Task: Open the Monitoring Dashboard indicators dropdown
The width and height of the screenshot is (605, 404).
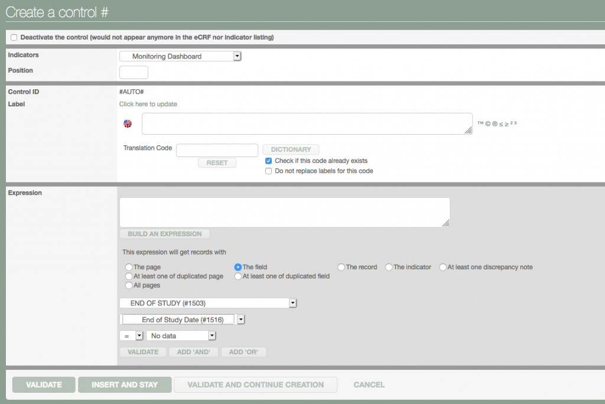Action: (x=237, y=57)
